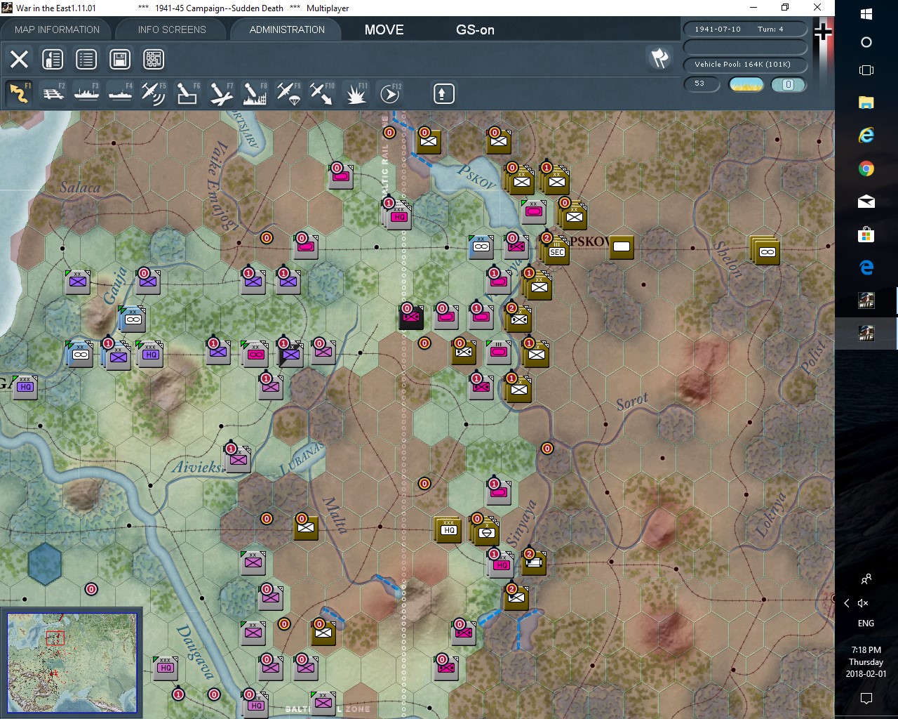
Task: Click the 53 counter box
Action: (x=702, y=84)
